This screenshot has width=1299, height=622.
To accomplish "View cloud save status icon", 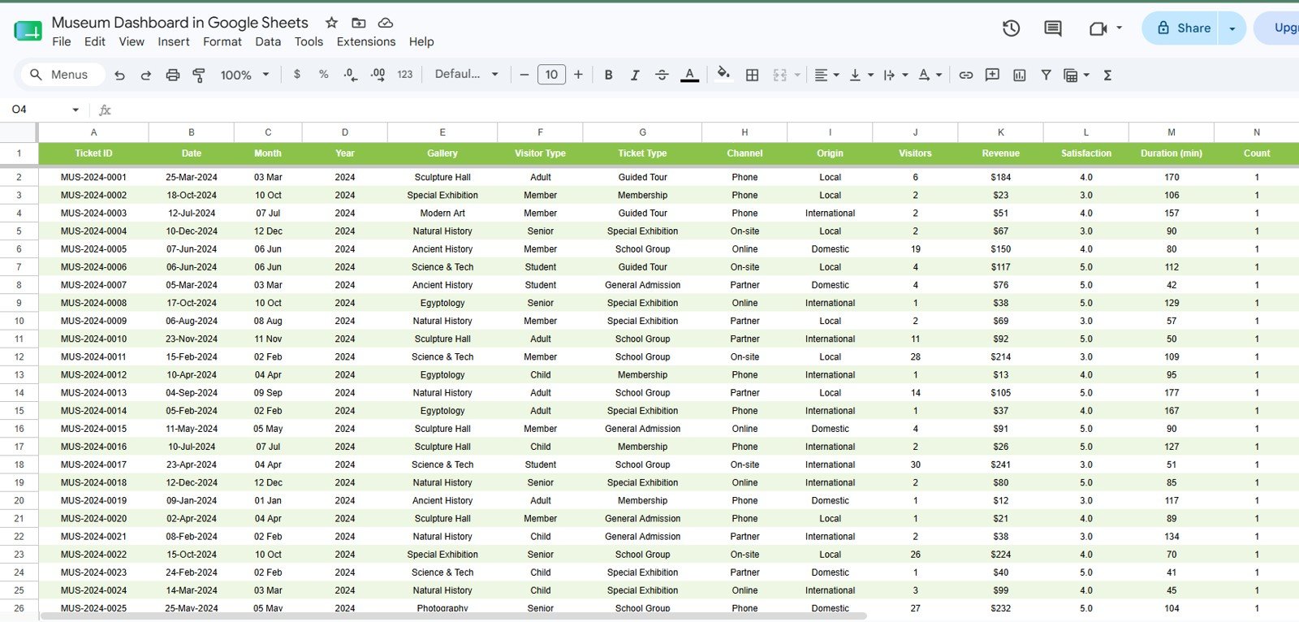I will click(386, 23).
